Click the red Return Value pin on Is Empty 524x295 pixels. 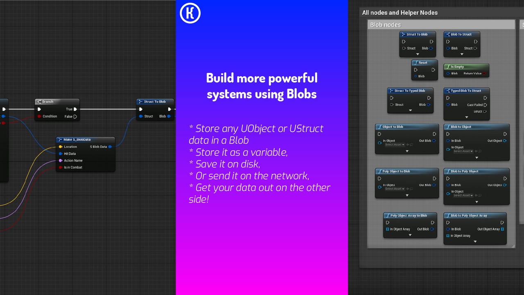pyautogui.click(x=484, y=74)
